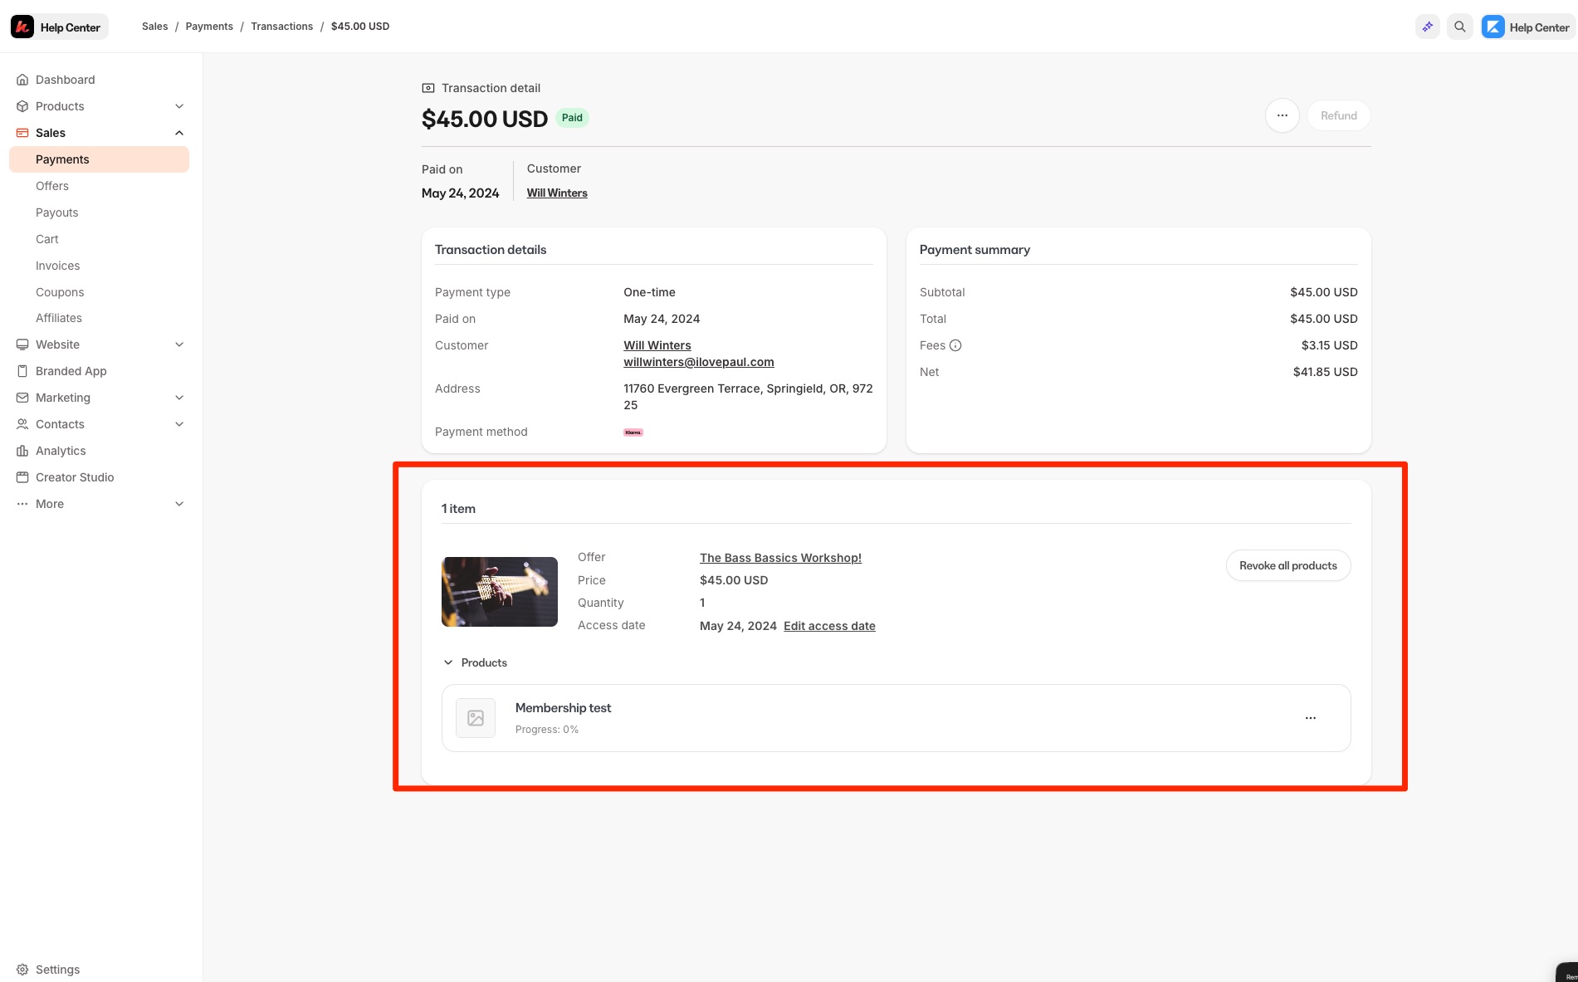Click the Membership test placeholder image icon

(476, 718)
